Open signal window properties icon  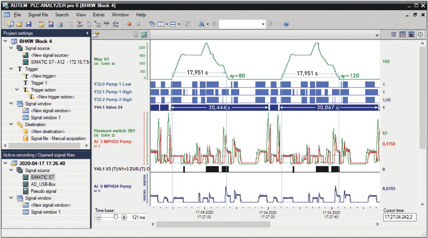pyautogui.click(x=96, y=34)
